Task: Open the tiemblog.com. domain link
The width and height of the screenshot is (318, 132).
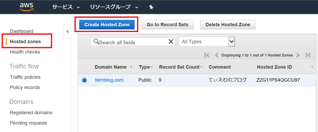Action: pyautogui.click(x=110, y=80)
